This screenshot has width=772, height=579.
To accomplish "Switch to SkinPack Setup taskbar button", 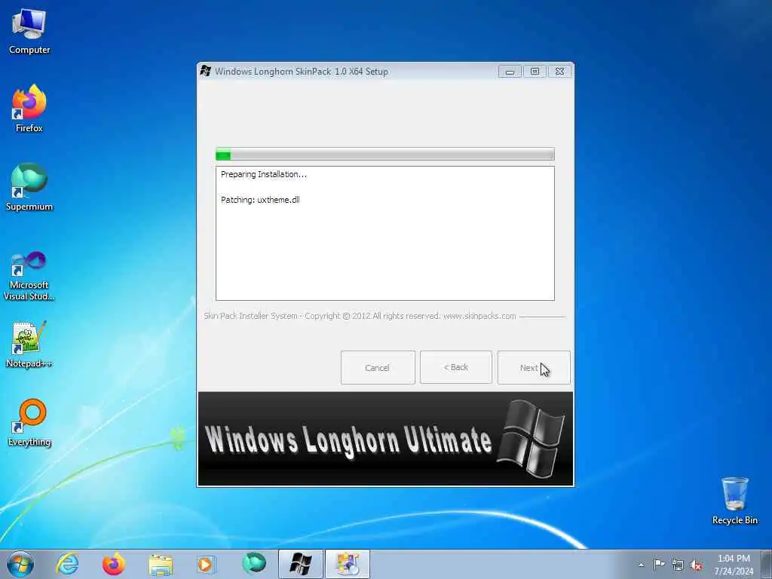I will [x=300, y=564].
